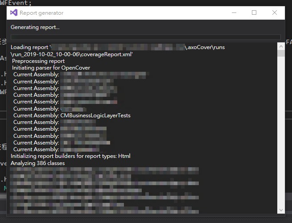Viewport: 292px width, 223px height.
Task: Minimize the Report generator window
Action: pyautogui.click(x=233, y=13)
